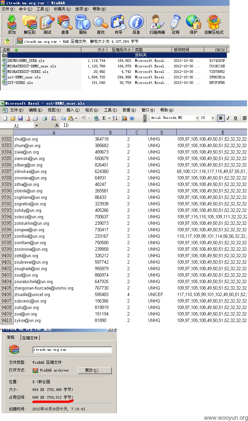The image size is (248, 421).
Task: Click the WinRAR 信息 (Info) icon
Action: [136, 24]
